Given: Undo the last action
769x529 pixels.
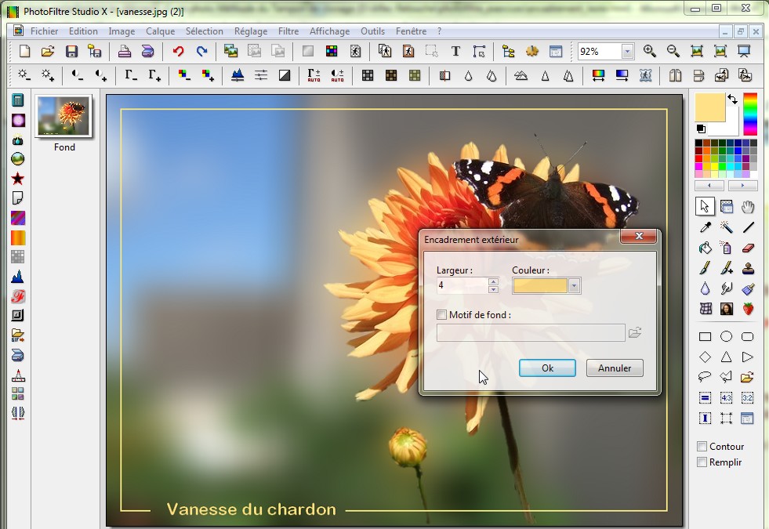Looking at the screenshot, I should pyautogui.click(x=179, y=52).
